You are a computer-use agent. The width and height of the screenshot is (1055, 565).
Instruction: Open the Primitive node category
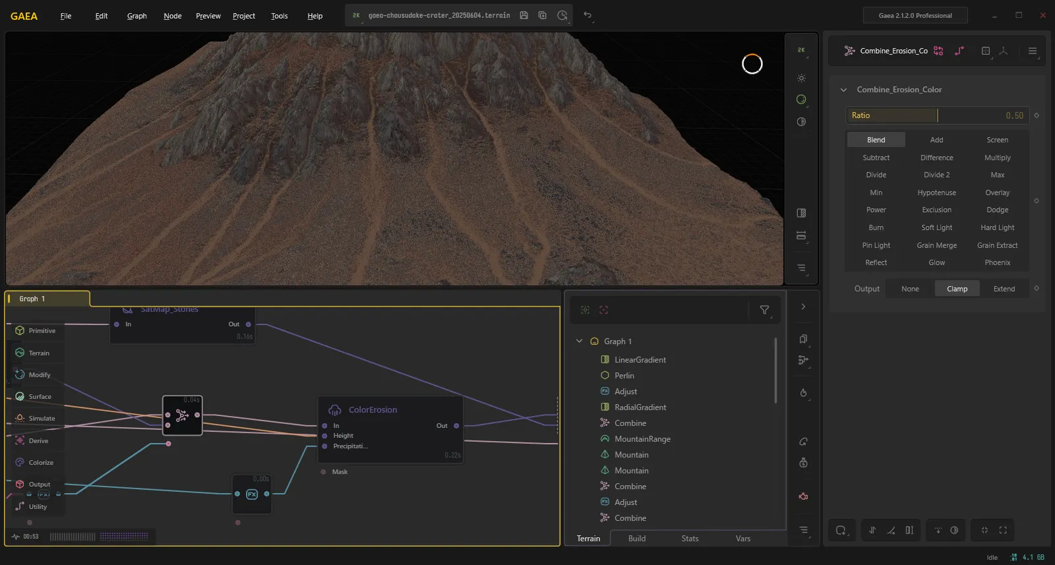pyautogui.click(x=36, y=331)
